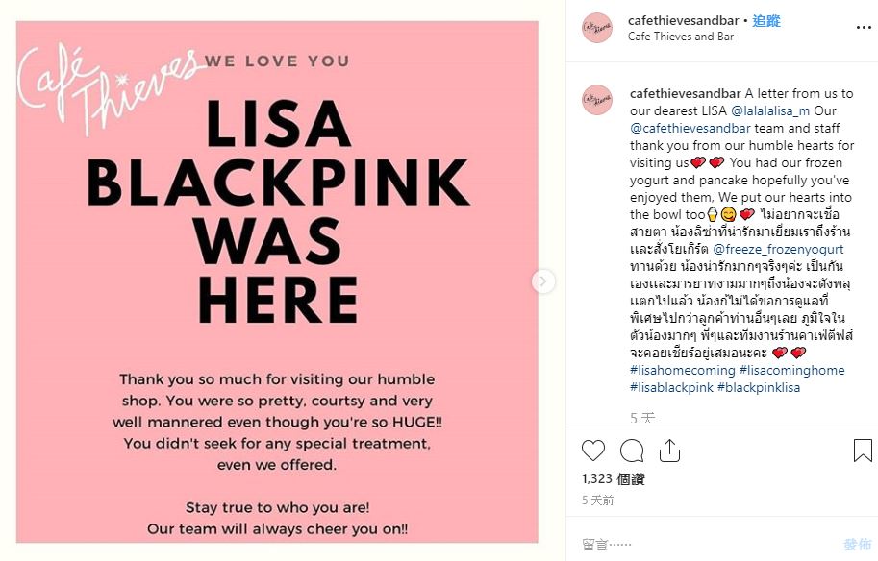Go to next image with the arrow
The image size is (878, 561).
[x=543, y=281]
